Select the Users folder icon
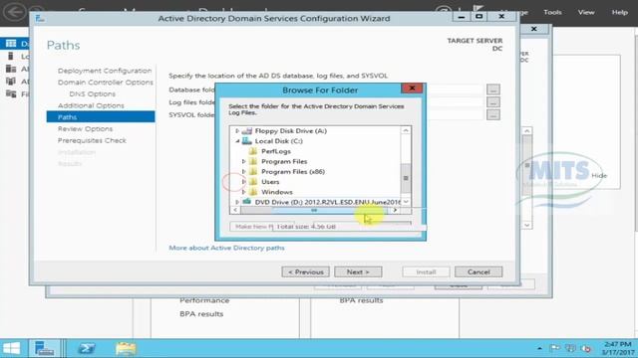The width and height of the screenshot is (638, 358). pyautogui.click(x=253, y=182)
